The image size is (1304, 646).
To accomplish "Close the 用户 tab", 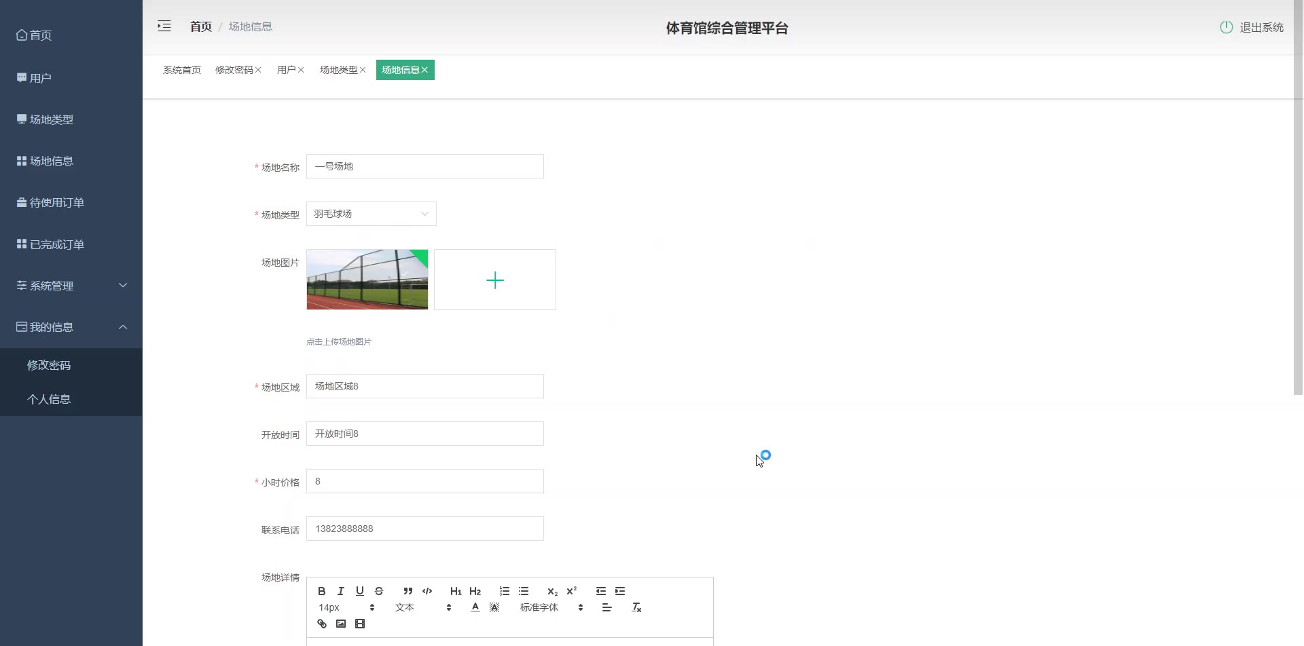I will [x=301, y=70].
